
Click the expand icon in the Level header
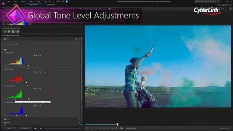76,39
